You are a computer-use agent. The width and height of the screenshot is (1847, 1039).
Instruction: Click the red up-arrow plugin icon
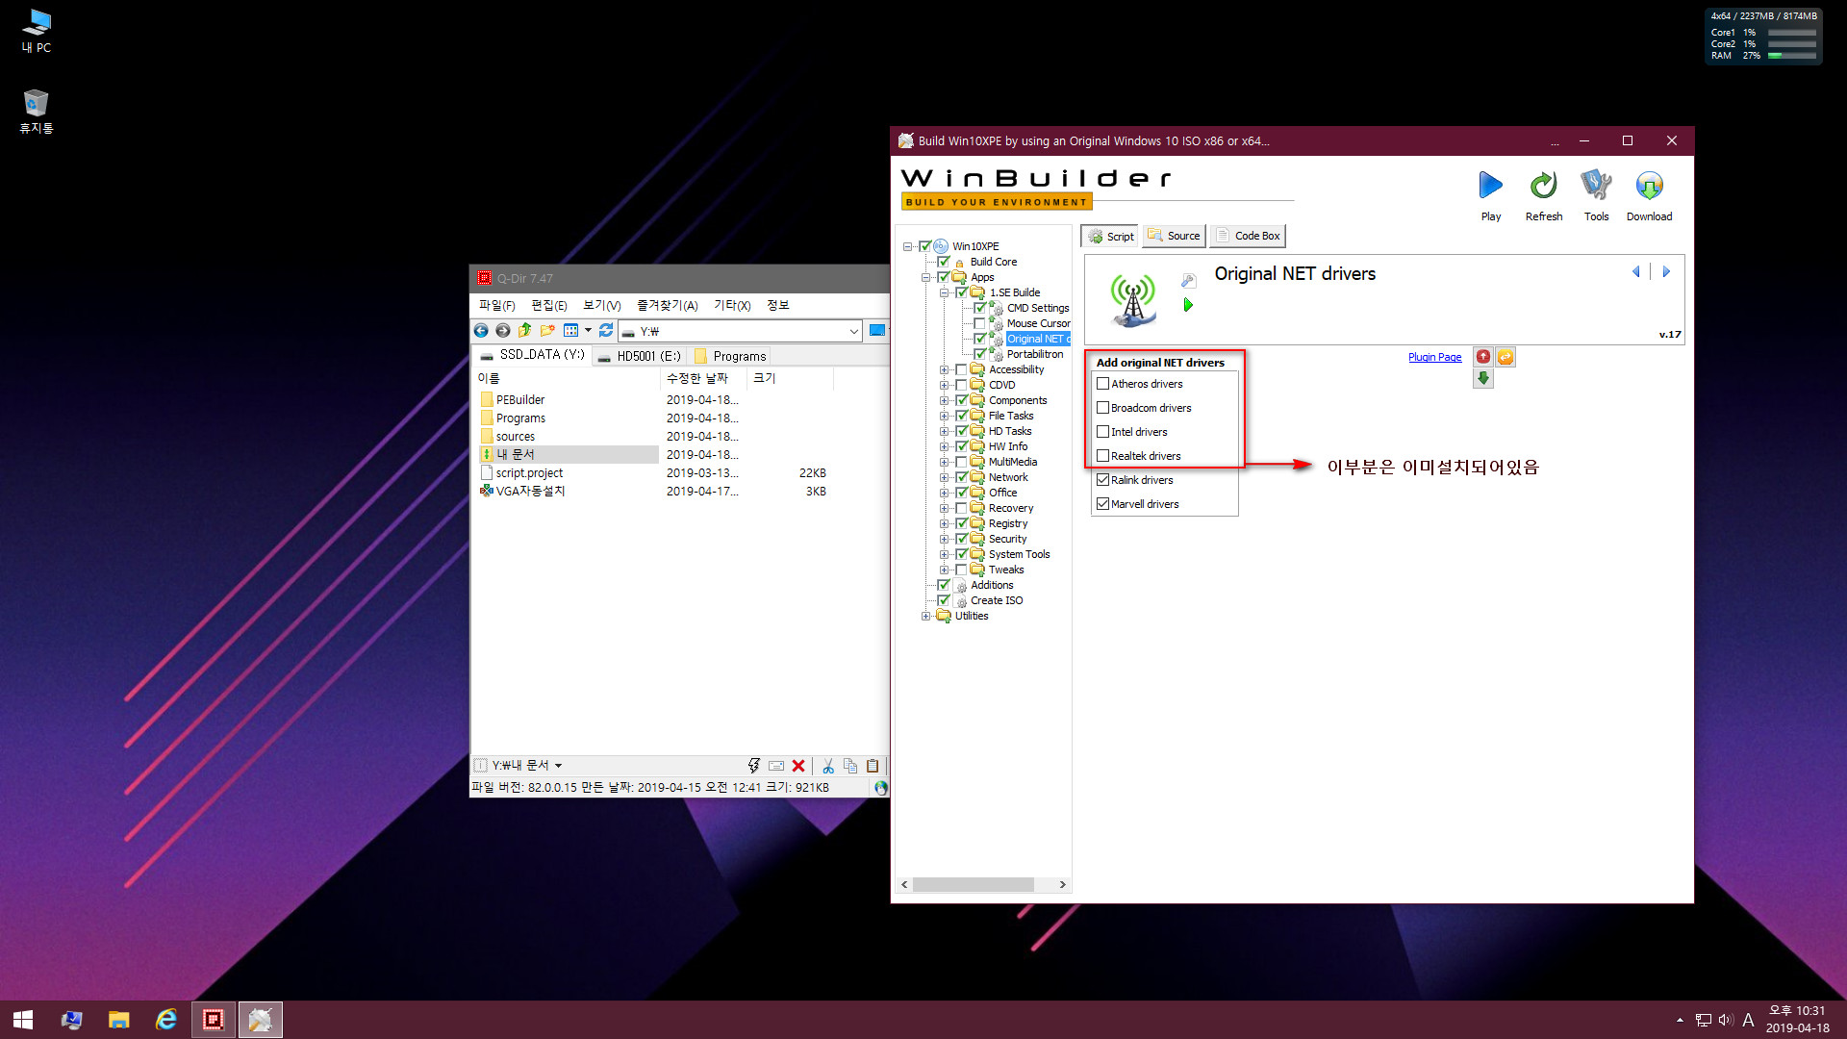tap(1482, 357)
